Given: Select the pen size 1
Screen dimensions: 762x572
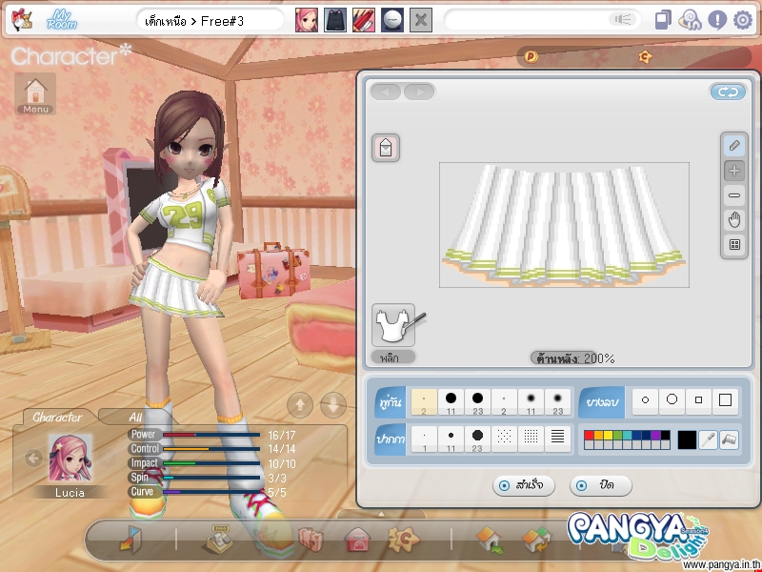Looking at the screenshot, I should coord(424,439).
